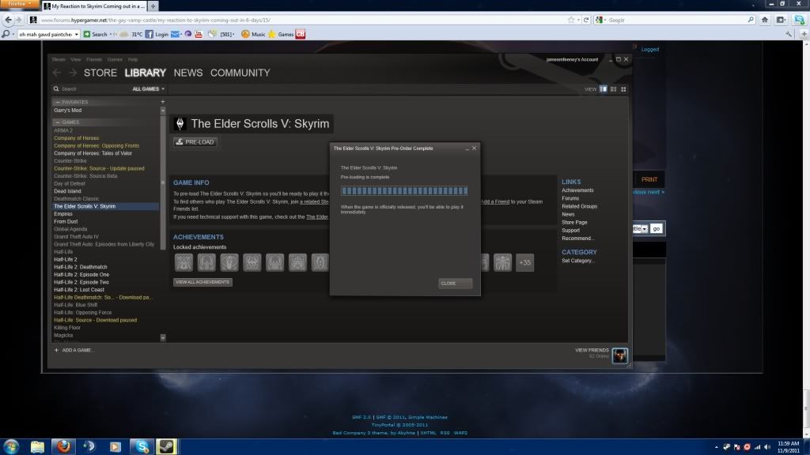The width and height of the screenshot is (810, 455).
Task: Click the Set Category link
Action: tap(578, 261)
